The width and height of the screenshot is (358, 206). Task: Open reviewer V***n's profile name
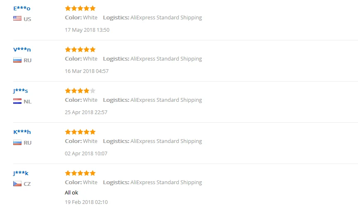22,49
